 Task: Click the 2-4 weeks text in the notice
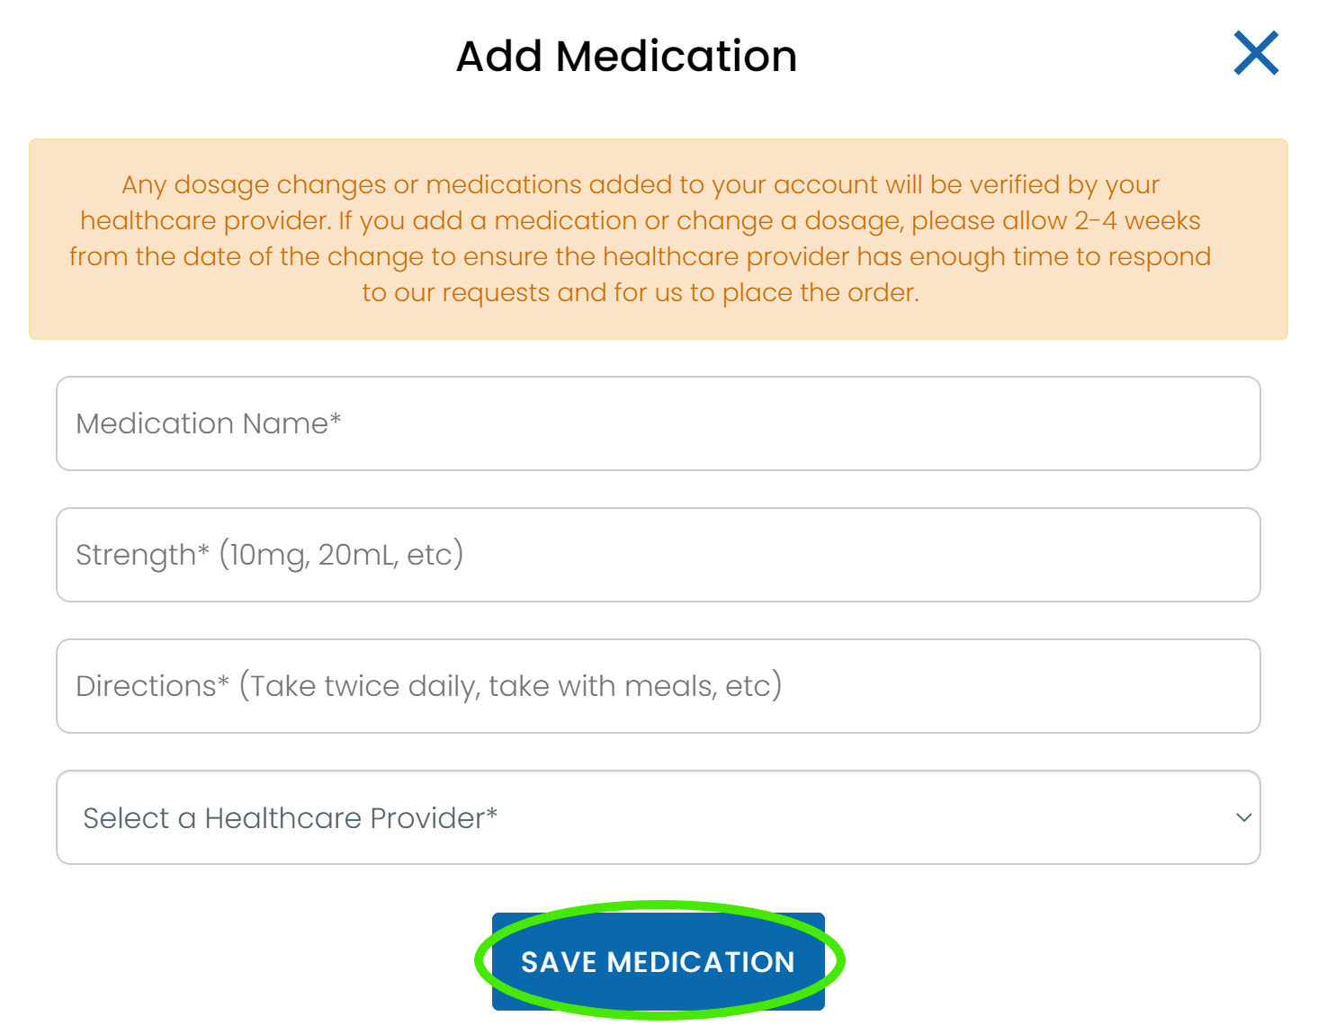click(x=1137, y=220)
